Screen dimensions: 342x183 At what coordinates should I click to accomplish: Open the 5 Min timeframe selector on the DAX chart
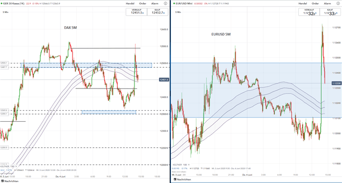[x=6, y=12]
